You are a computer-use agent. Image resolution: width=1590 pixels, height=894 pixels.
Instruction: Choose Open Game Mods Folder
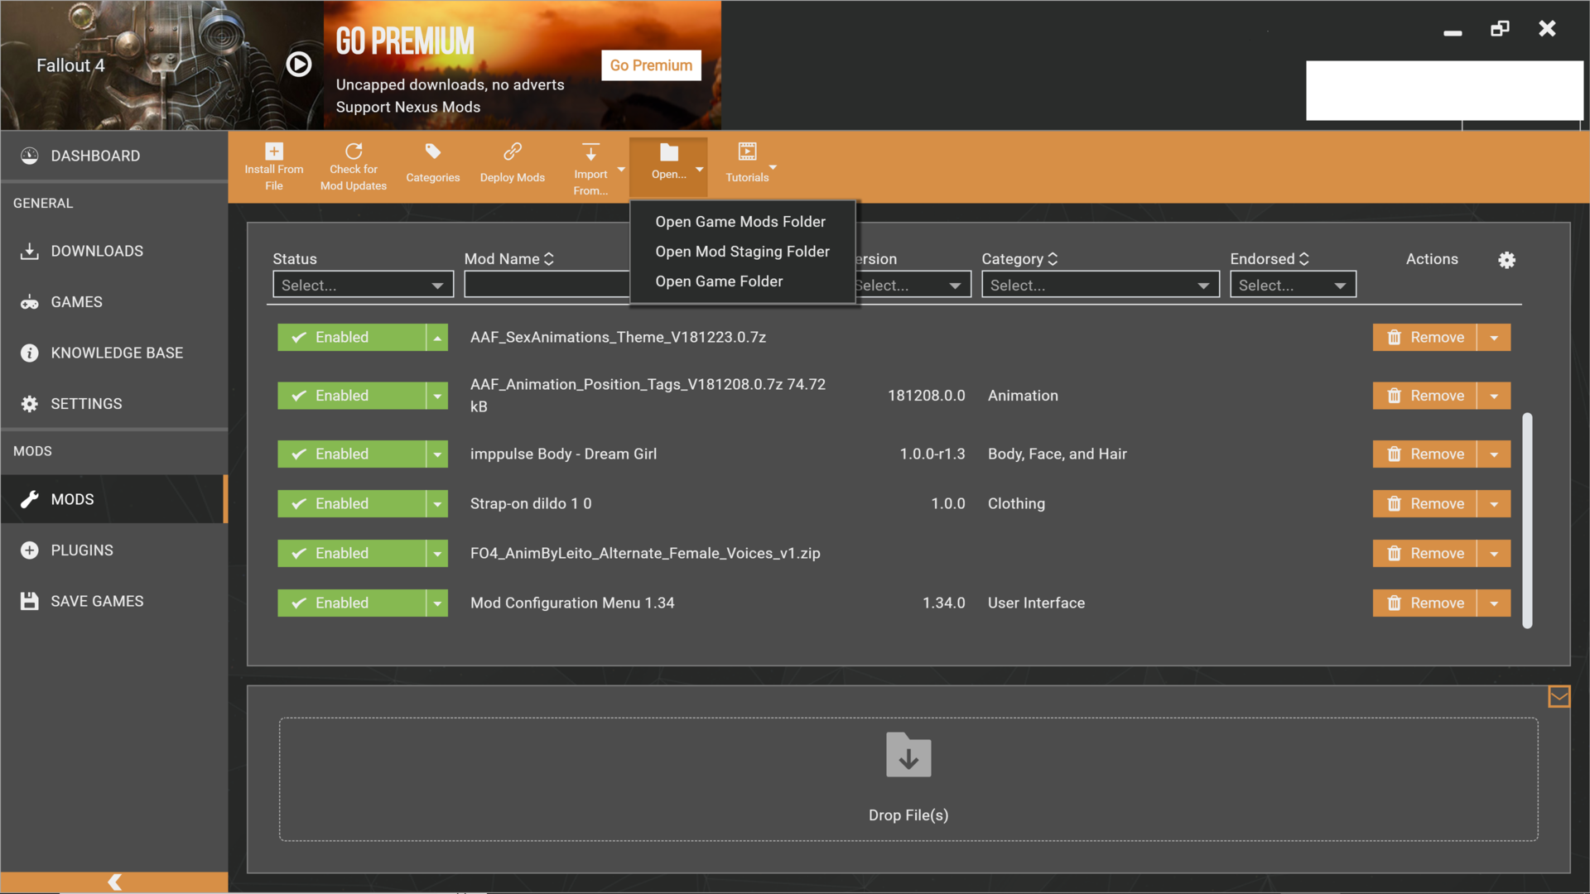click(740, 222)
